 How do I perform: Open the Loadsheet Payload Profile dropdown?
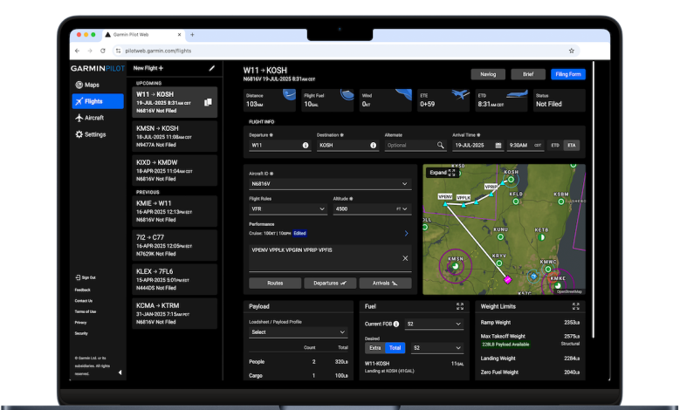click(x=298, y=332)
